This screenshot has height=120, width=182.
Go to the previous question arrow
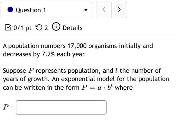click(x=104, y=10)
